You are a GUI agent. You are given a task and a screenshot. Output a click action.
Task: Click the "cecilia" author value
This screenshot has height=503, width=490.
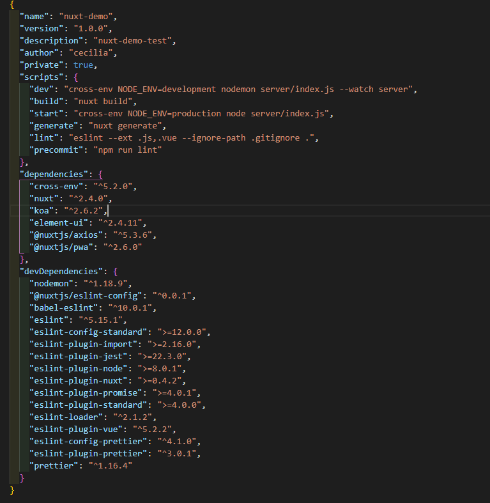pos(91,53)
